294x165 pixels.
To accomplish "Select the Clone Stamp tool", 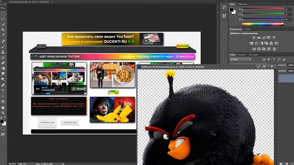I will [3, 52].
